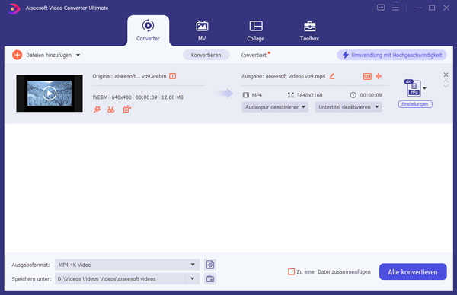The height and width of the screenshot is (295, 457).
Task: Enable Zu einer Datei zusammenfügen checkbox
Action: (x=291, y=271)
